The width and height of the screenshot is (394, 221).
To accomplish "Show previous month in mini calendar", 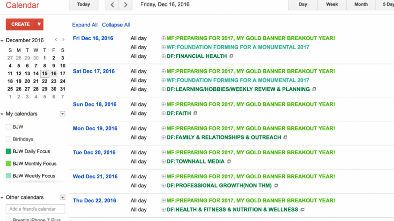I will (x=56, y=40).
